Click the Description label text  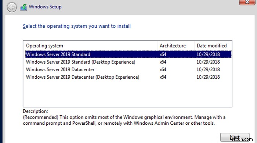tap(35, 111)
